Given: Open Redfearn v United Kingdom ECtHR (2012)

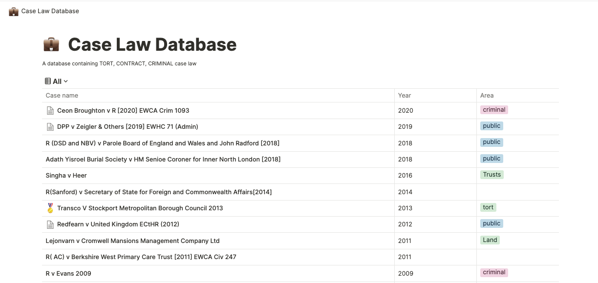Looking at the screenshot, I should [x=118, y=224].
